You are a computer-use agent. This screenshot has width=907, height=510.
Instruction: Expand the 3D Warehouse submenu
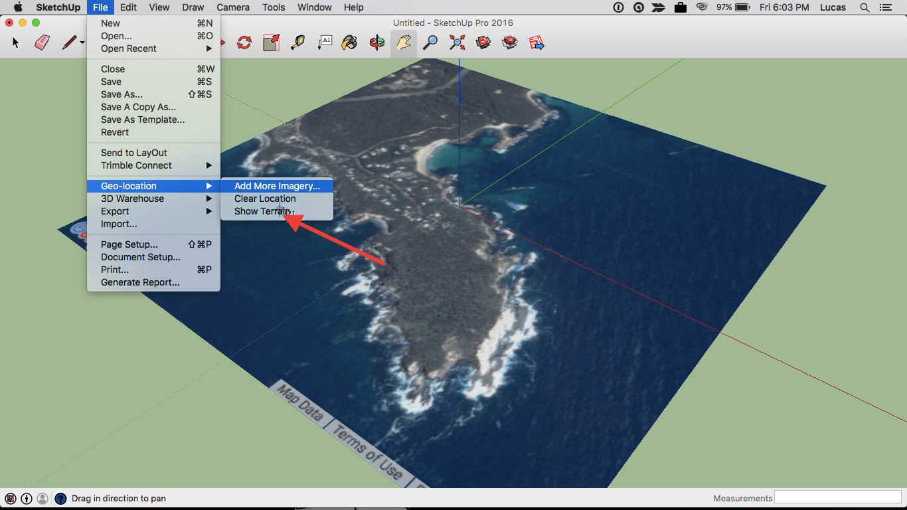pyautogui.click(x=153, y=199)
